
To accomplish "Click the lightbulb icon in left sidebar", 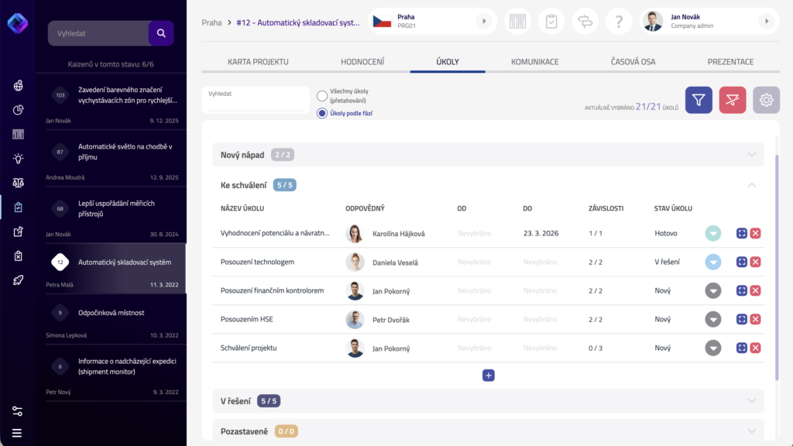I will click(18, 158).
